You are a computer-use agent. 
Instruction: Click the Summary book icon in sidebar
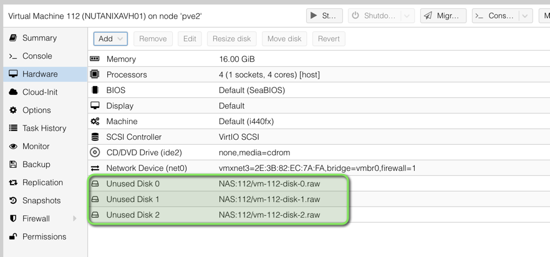pyautogui.click(x=13, y=38)
